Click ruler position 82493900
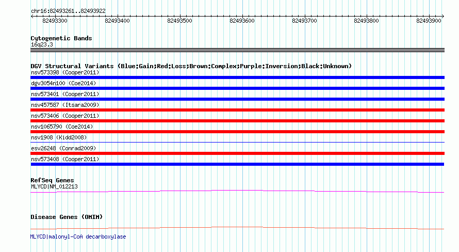Viewport: 459px width, 252px height. pos(429,21)
